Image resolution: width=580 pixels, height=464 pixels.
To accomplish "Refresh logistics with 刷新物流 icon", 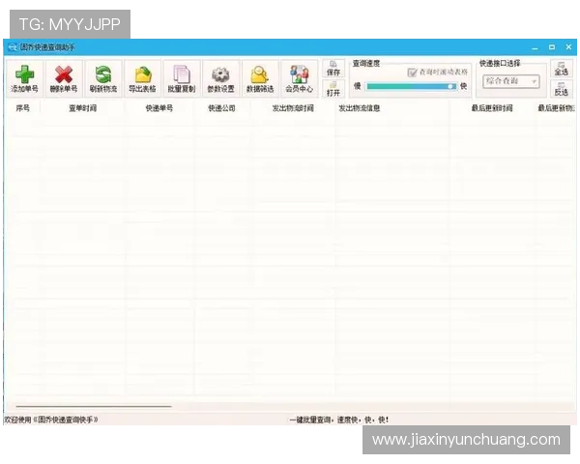I will coord(103,78).
